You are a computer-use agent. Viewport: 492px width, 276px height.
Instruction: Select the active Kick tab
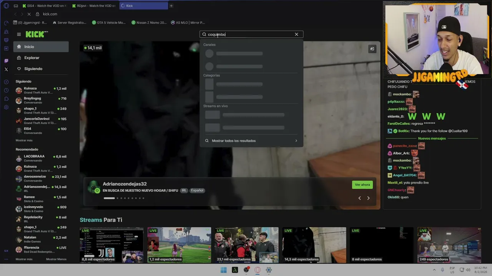point(143,6)
